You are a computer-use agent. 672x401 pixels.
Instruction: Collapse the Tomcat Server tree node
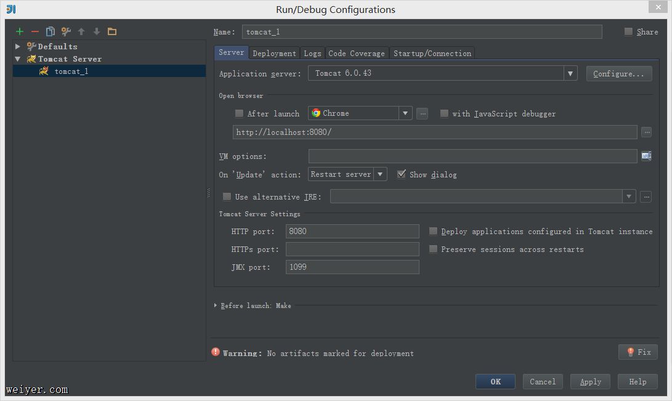coord(18,59)
